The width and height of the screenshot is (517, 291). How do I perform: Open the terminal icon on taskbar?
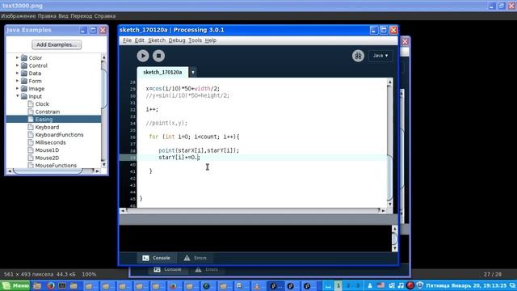click(62, 285)
